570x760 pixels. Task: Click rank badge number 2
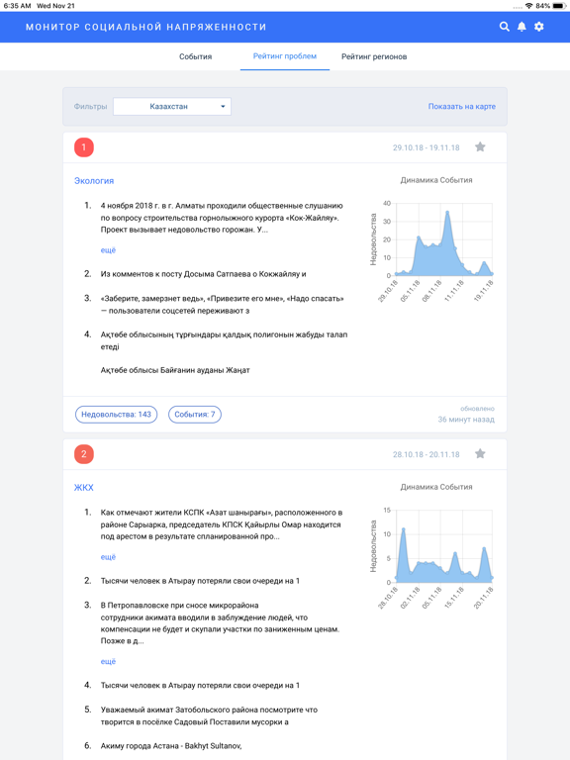click(84, 453)
